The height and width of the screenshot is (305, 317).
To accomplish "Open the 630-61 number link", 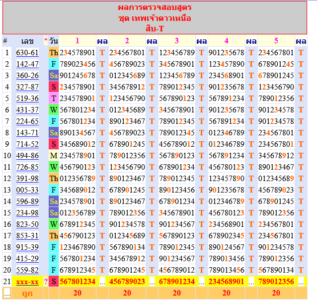I will tap(27, 53).
